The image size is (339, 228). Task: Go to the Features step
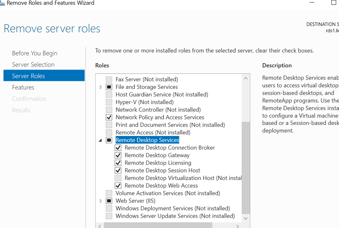pos(23,87)
